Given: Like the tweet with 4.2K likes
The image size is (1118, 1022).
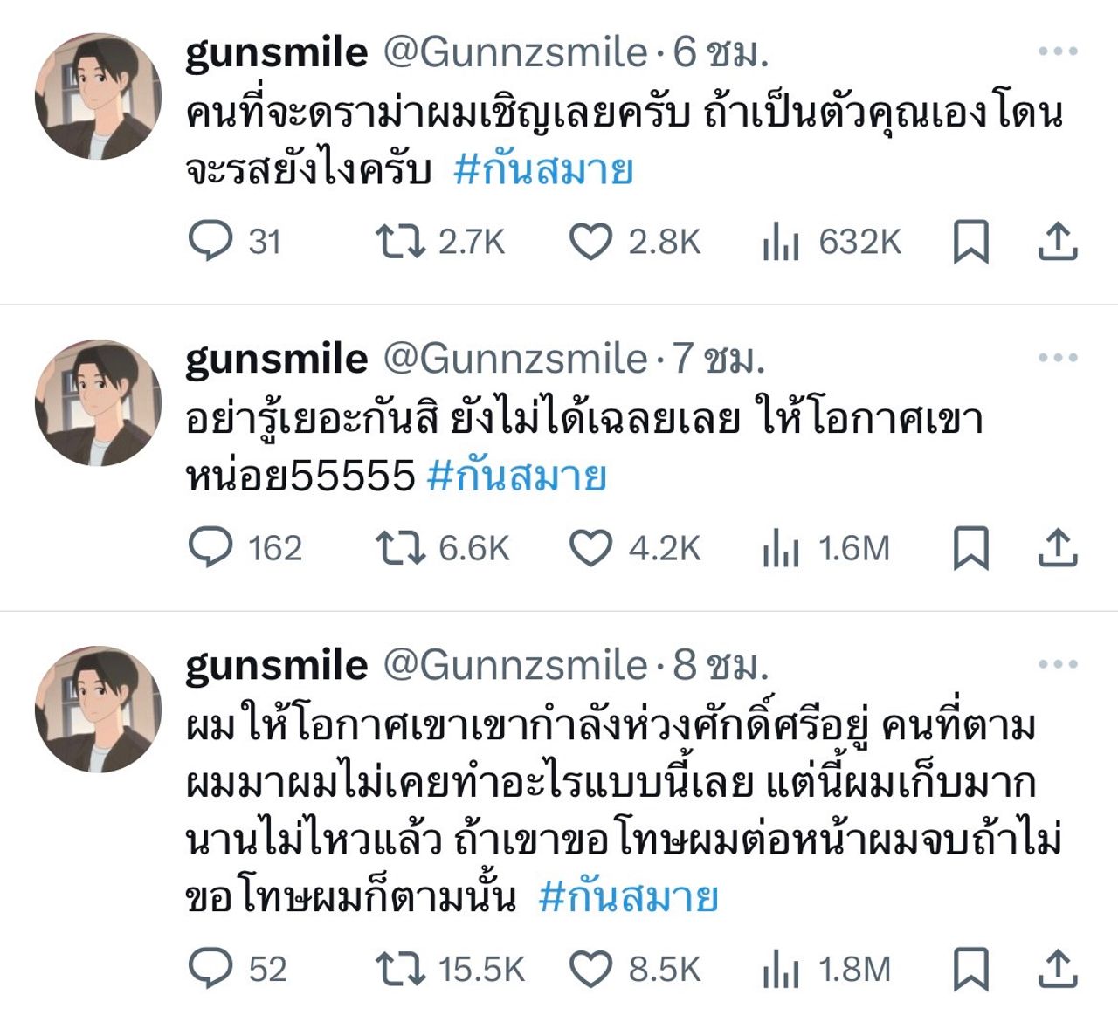Looking at the screenshot, I should 590,548.
